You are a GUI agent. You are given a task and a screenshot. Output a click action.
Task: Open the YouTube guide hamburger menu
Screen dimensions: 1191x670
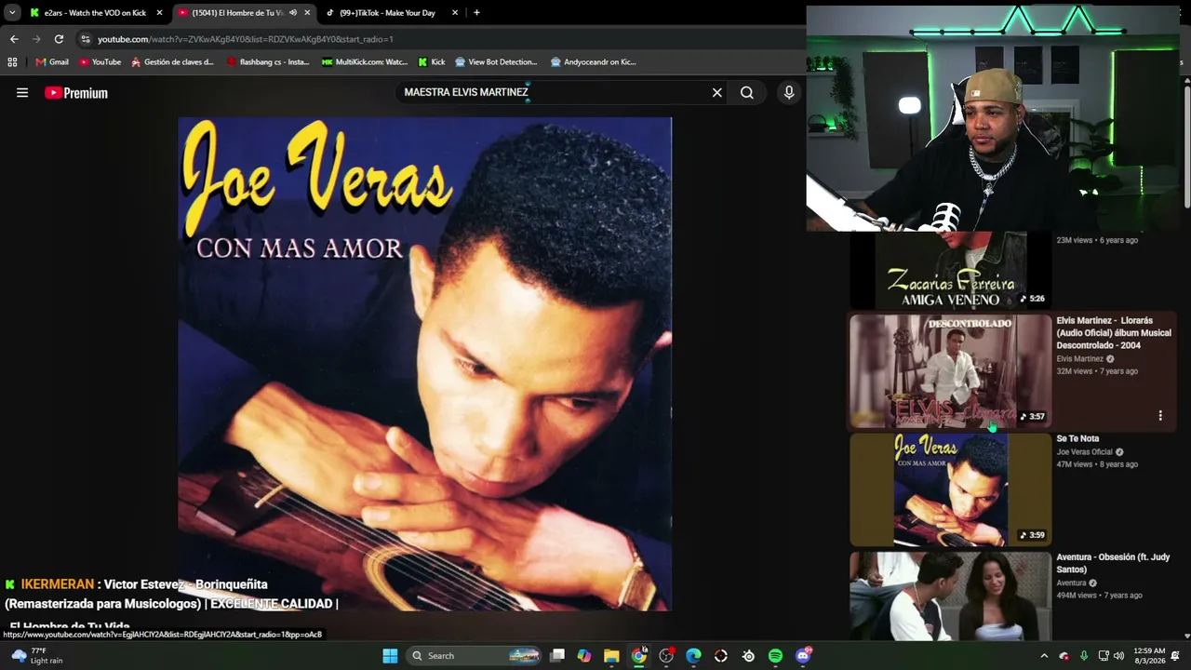pyautogui.click(x=22, y=93)
